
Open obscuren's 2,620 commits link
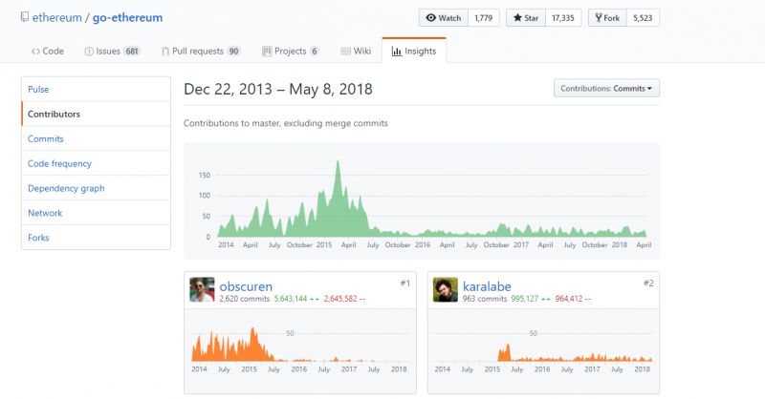pyautogui.click(x=245, y=299)
